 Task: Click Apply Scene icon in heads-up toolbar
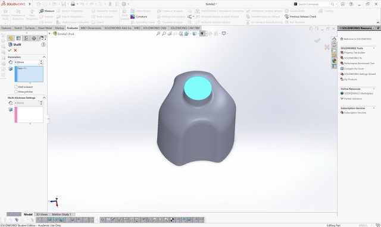[x=216, y=34]
